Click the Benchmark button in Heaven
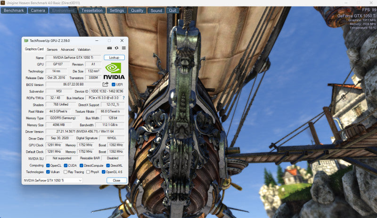Screen dimensions: 377x218 [x=14, y=10]
